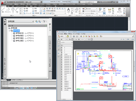Image resolution: width=136 pixels, height=101 pixels.
Task: Open the ツール pane in Acrobat
Action: click(x=122, y=39)
